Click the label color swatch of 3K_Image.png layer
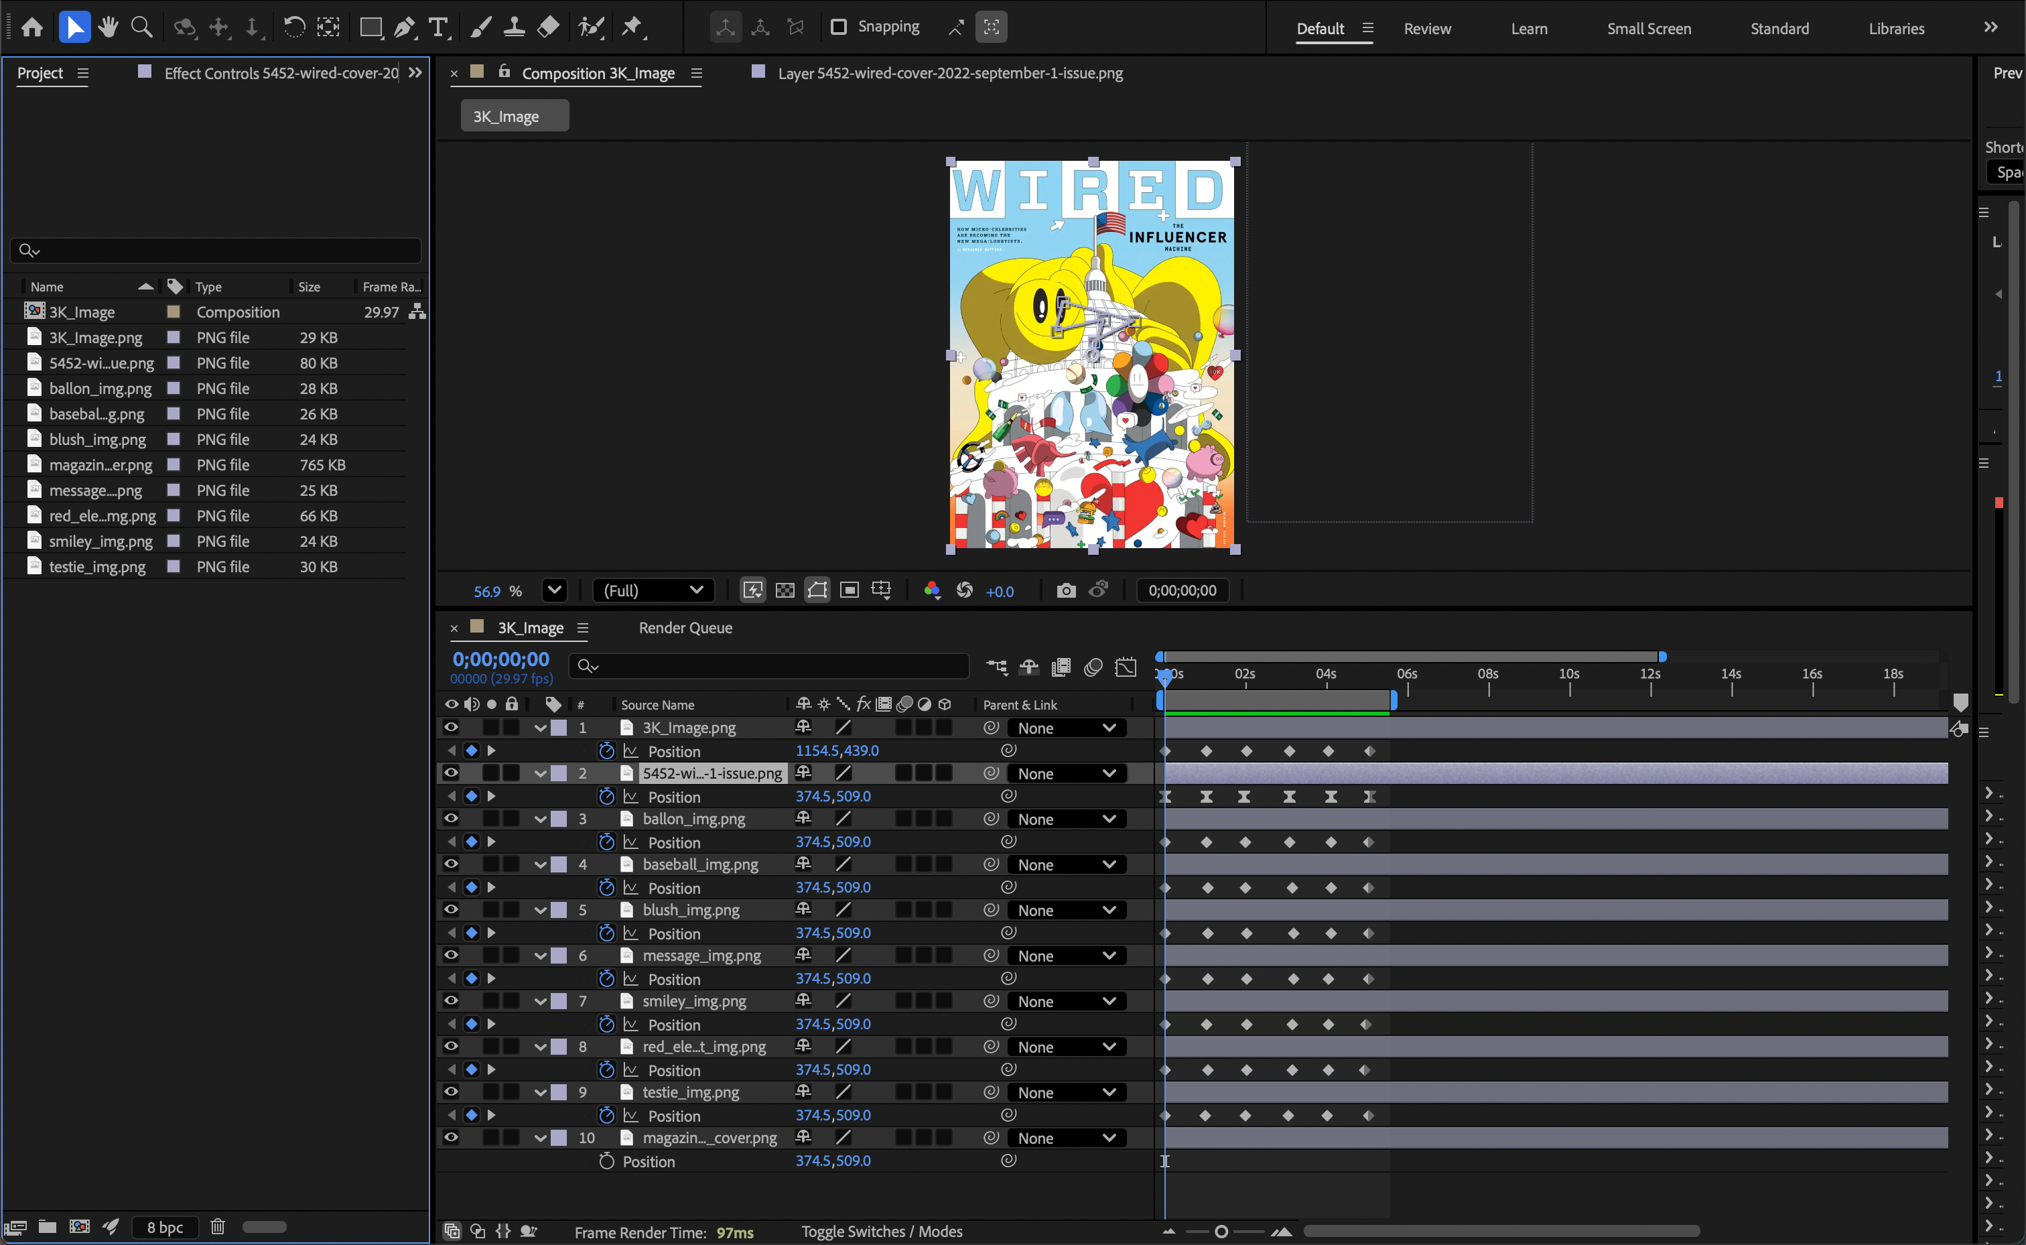 coord(559,728)
